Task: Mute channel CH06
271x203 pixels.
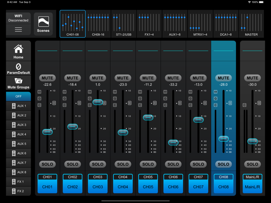Action: pos(173,78)
